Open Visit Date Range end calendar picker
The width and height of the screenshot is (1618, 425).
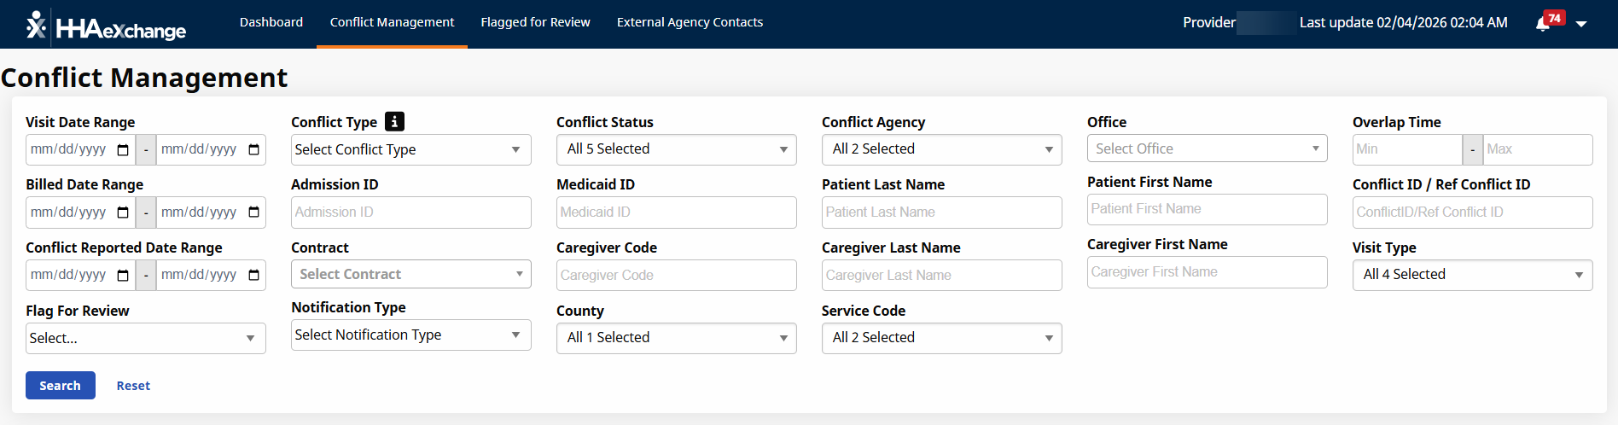click(253, 150)
